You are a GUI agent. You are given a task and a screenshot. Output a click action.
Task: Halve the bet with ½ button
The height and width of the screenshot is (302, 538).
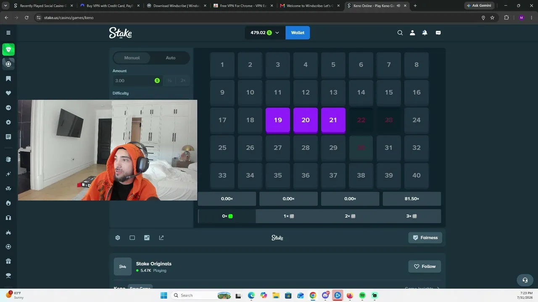[x=170, y=81]
